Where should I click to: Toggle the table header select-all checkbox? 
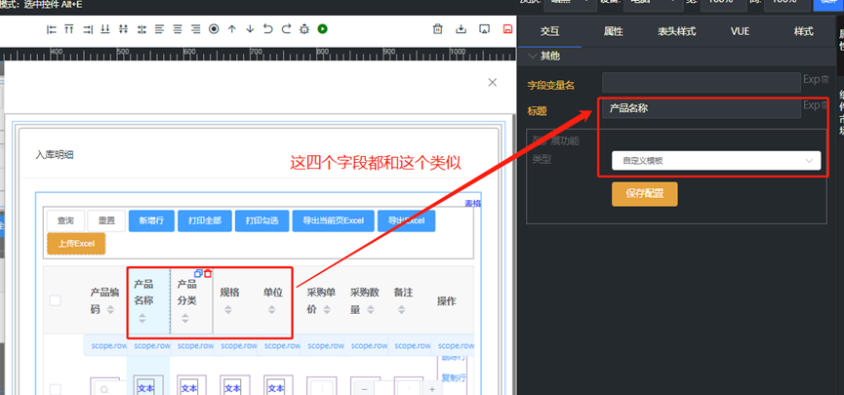point(56,300)
